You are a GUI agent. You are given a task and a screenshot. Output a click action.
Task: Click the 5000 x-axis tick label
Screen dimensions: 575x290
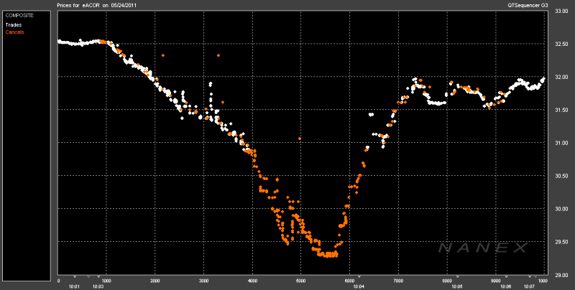pos(301,281)
